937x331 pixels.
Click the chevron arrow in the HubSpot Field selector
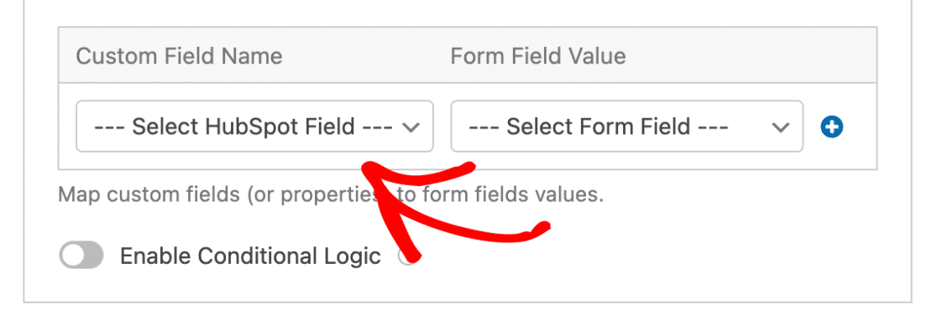click(411, 127)
